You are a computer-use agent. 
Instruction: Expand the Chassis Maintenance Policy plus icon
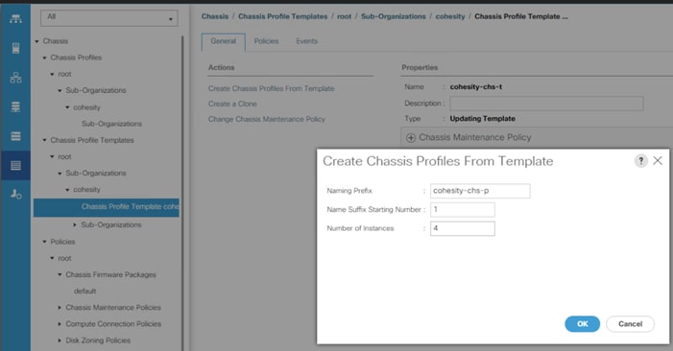(411, 137)
